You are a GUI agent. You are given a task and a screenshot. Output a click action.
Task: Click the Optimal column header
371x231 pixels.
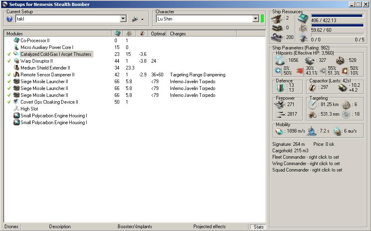pyautogui.click(x=158, y=33)
